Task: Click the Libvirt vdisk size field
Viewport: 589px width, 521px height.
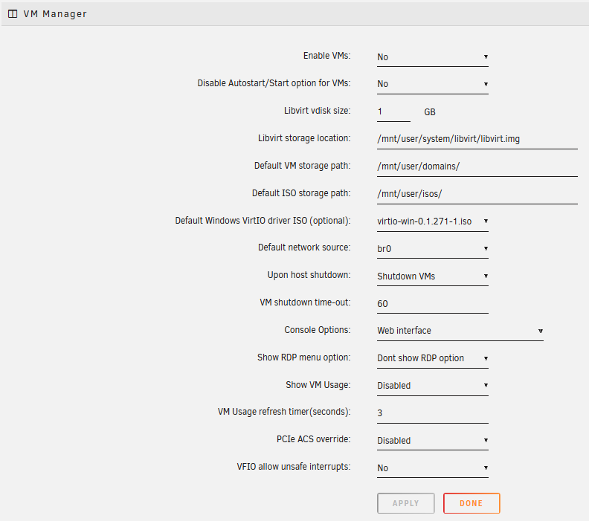Action: coord(393,111)
